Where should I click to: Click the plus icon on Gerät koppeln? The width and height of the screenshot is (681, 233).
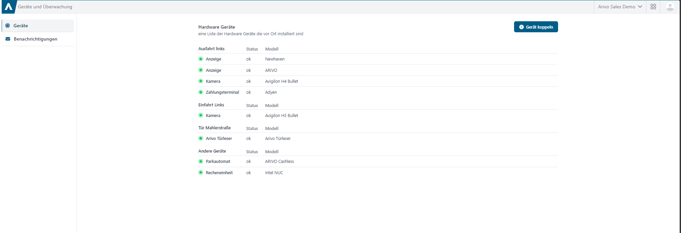[x=521, y=27]
